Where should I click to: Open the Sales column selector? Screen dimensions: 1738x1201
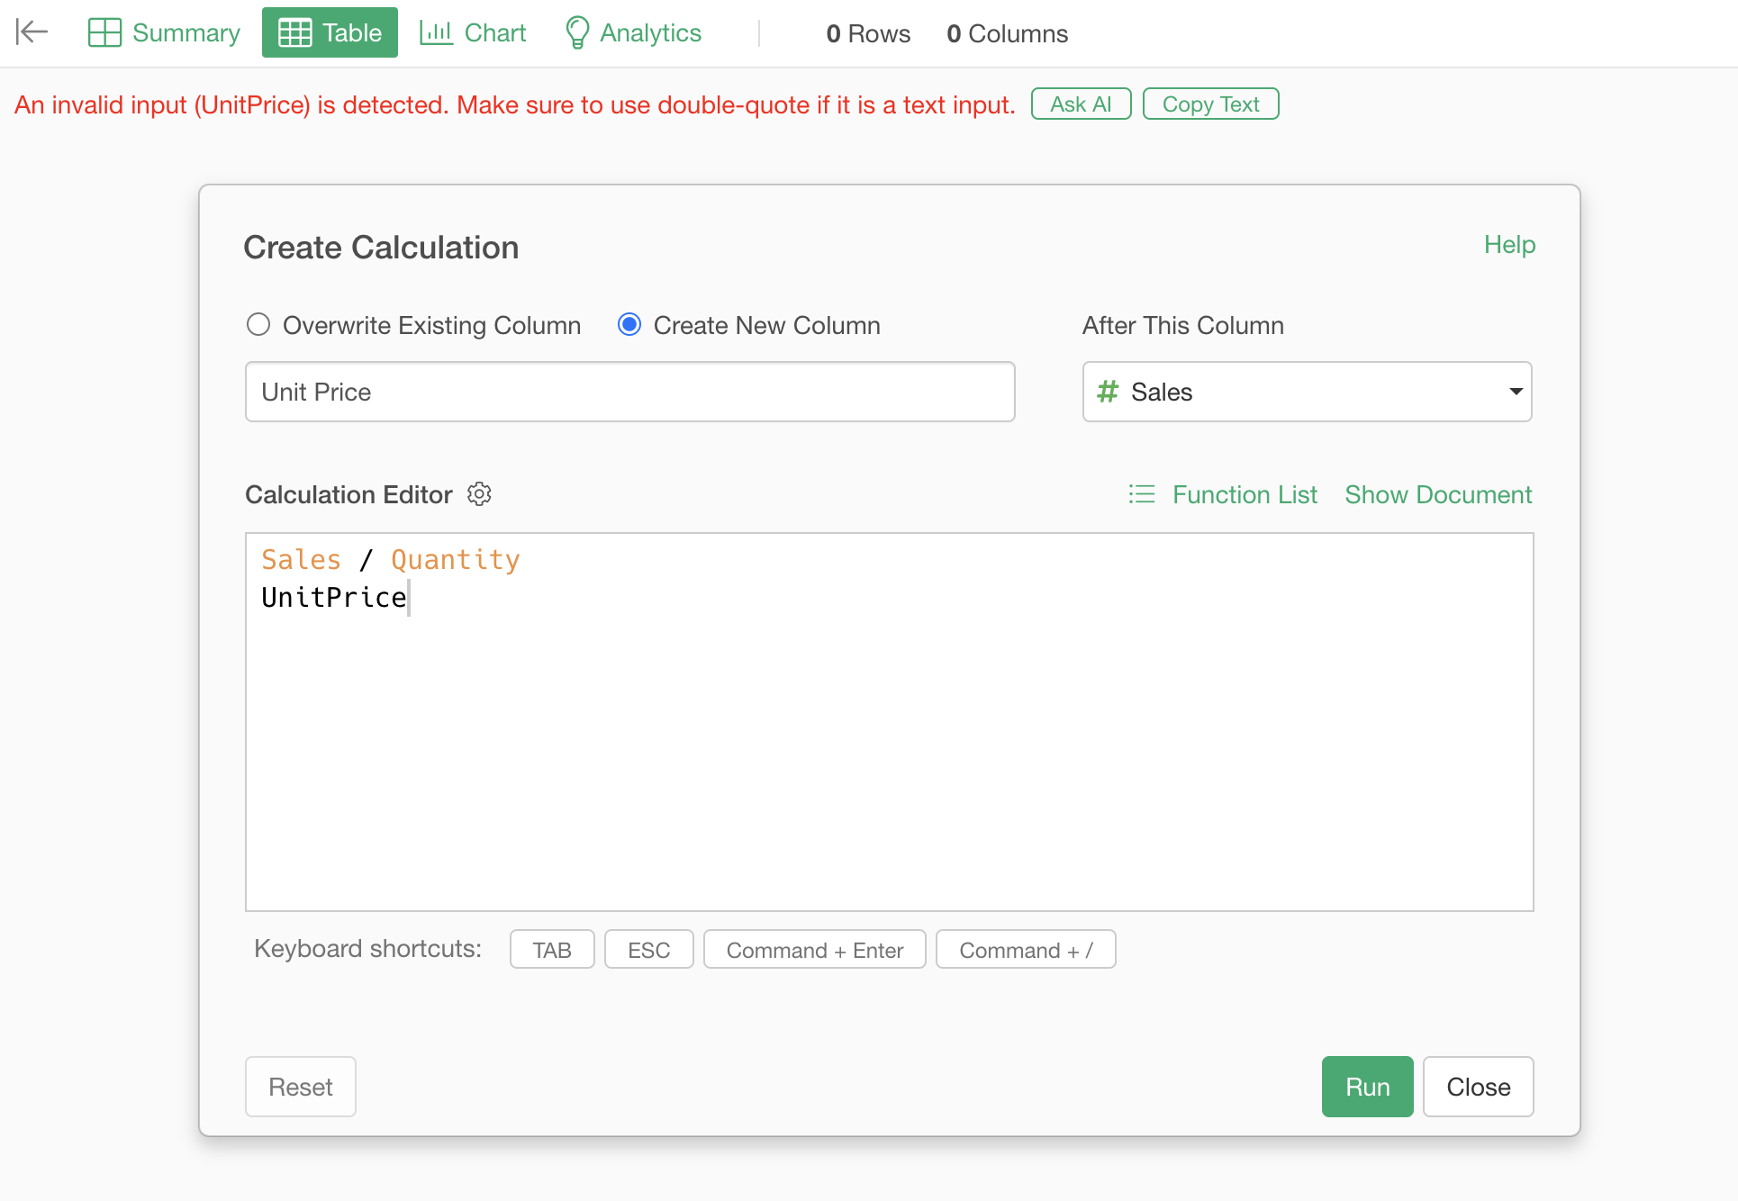[1308, 392]
